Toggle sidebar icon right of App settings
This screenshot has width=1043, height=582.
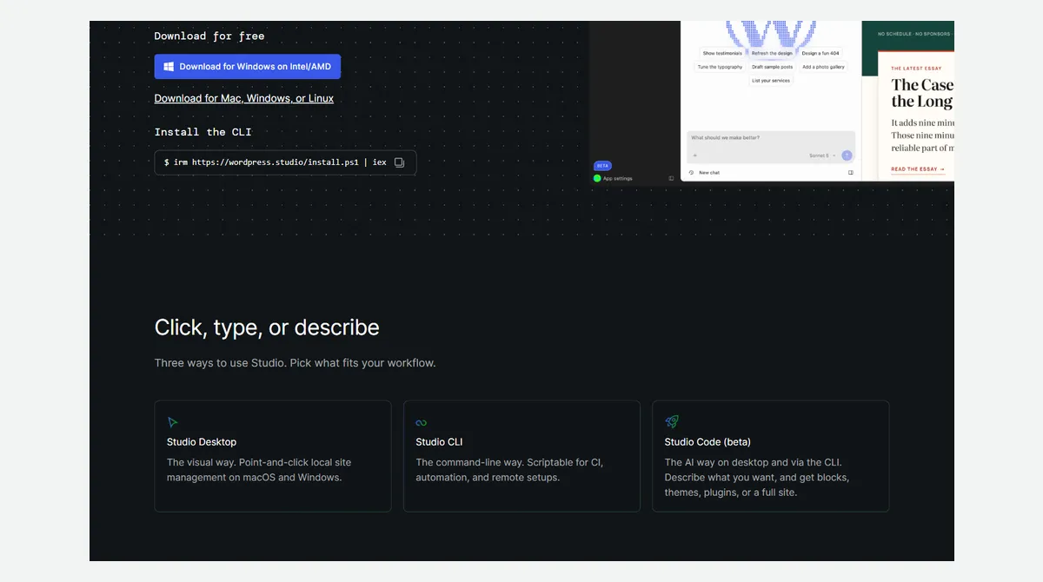pos(671,178)
